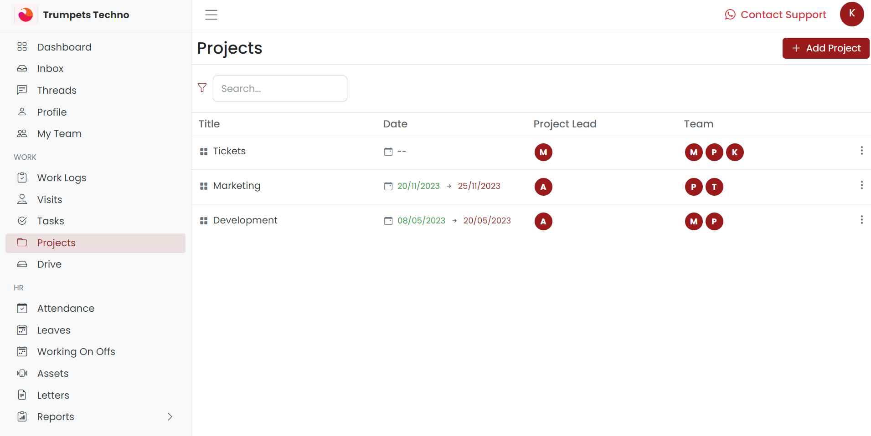871x436 pixels.
Task: Click the T team member avatar
Action: point(714,187)
